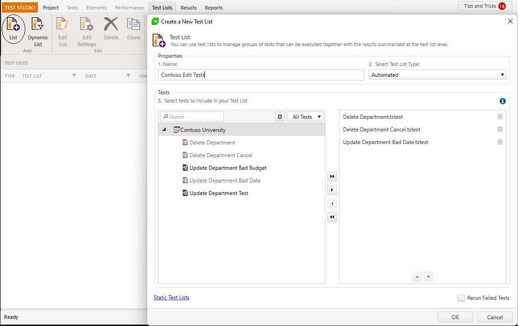Click OK to create the test list
519x326 pixels.
(455, 317)
